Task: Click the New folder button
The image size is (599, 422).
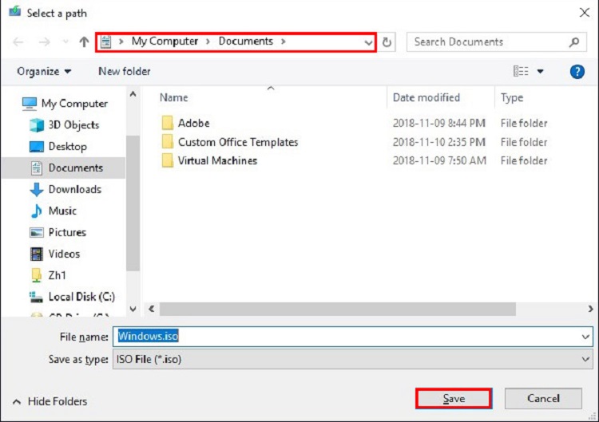Action: pos(124,71)
